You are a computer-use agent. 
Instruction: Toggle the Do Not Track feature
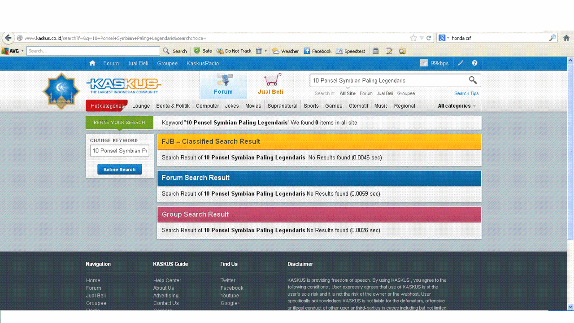pyautogui.click(x=234, y=51)
